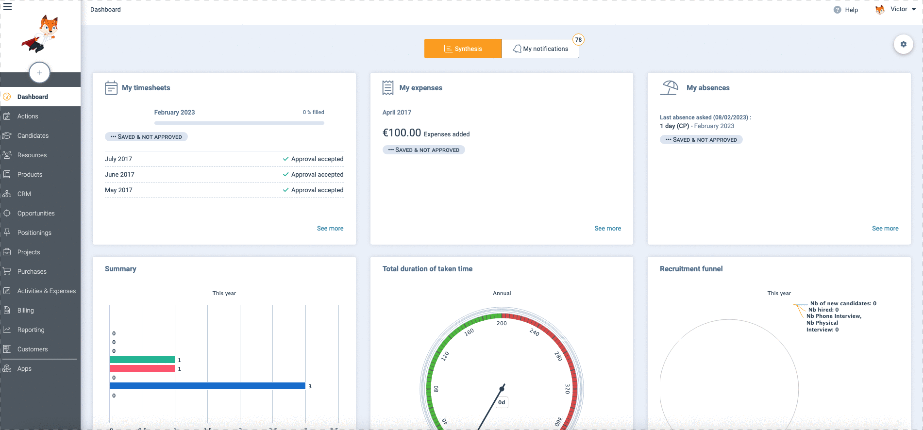923x430 pixels.
Task: Click the Candidates graduation cap icon
Action: (x=7, y=135)
